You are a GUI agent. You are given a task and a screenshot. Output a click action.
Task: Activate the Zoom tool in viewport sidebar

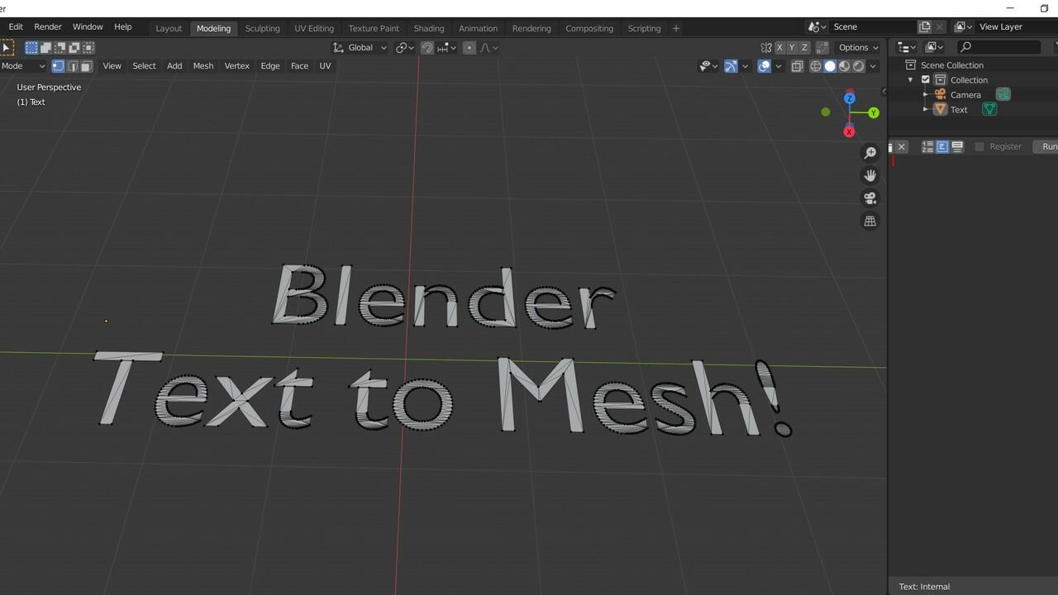tap(870, 152)
